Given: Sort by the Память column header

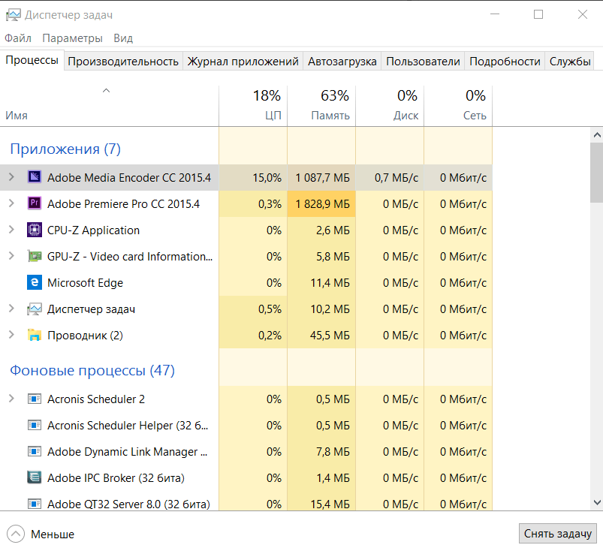Looking at the screenshot, I should click(x=321, y=106).
